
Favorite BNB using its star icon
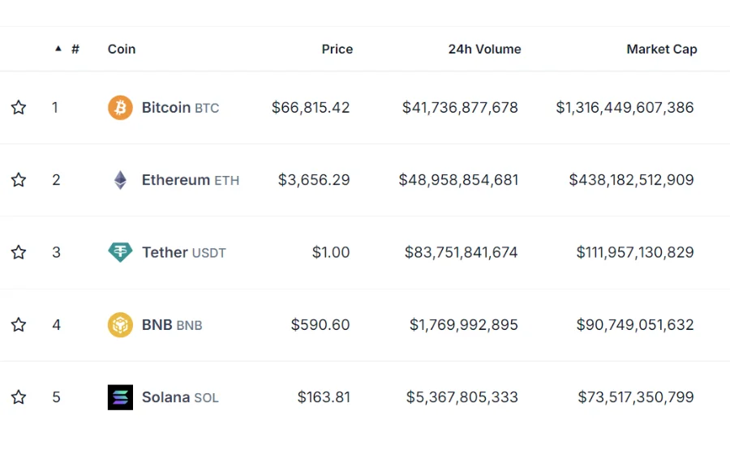[19, 325]
